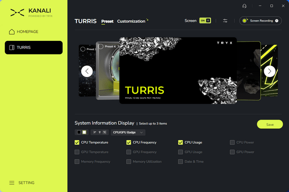Toggle the Screen ON switch

(205, 21)
